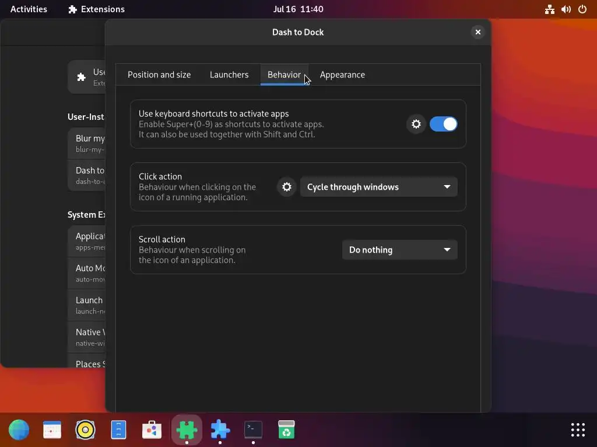Open the Terminal from the dock
Viewport: 597px width, 447px height.
coord(253,430)
